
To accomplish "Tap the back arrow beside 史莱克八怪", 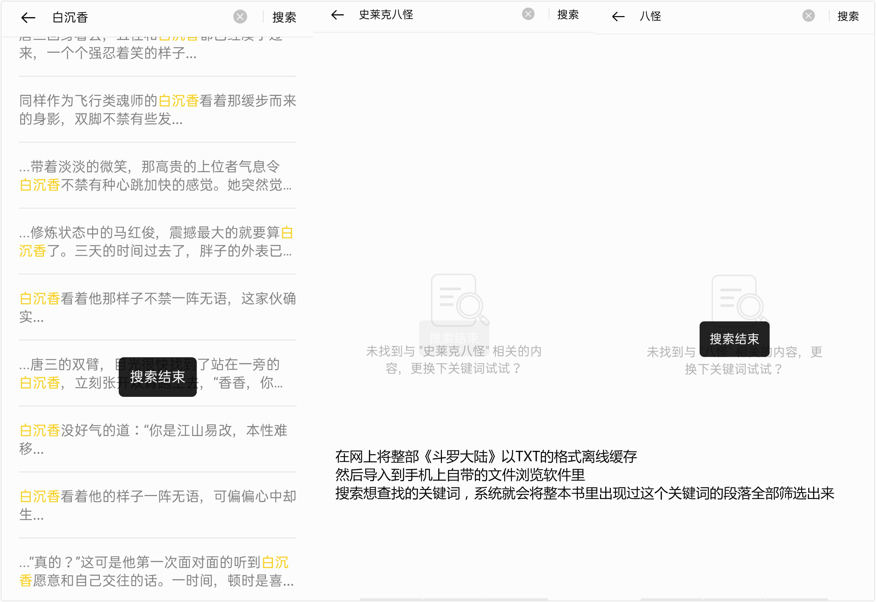I will click(337, 15).
